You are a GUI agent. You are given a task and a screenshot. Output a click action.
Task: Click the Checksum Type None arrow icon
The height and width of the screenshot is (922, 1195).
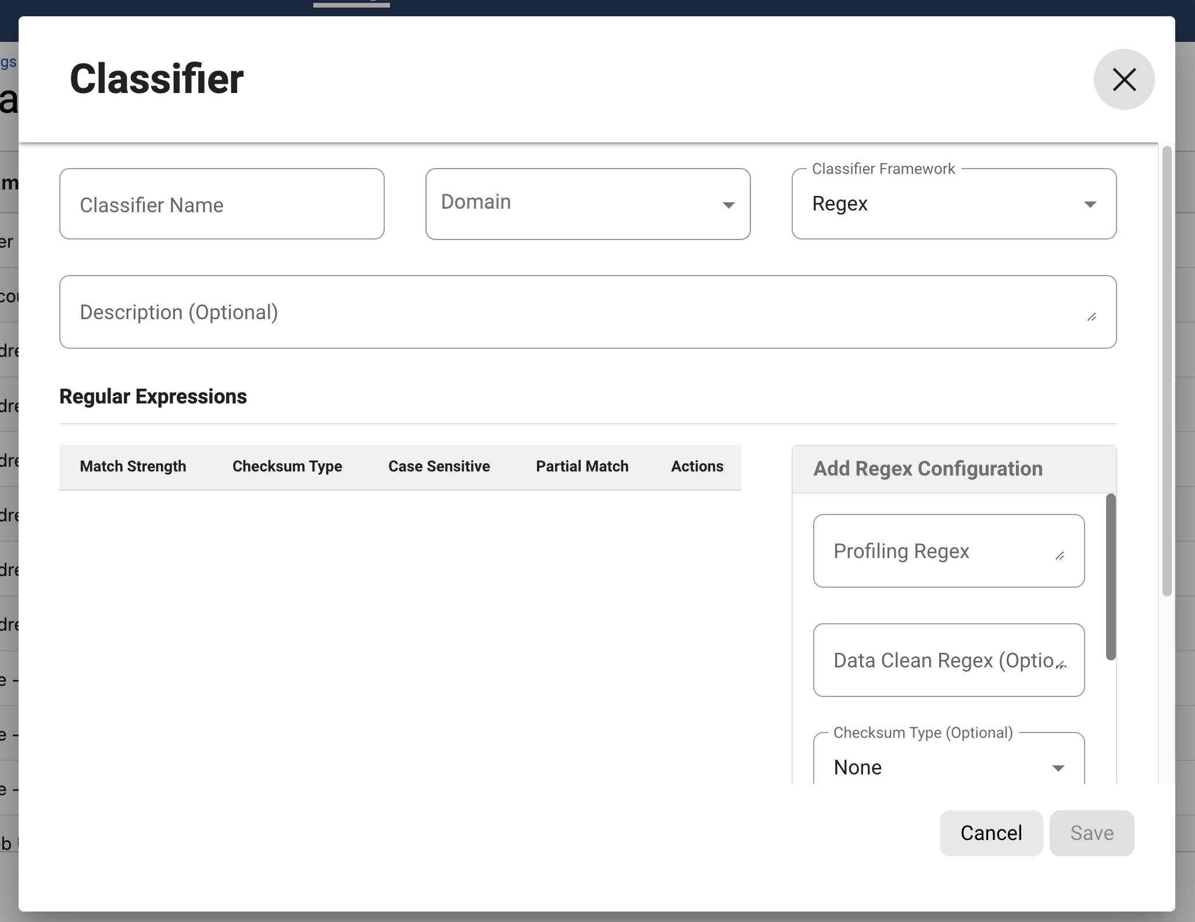pyautogui.click(x=1058, y=768)
